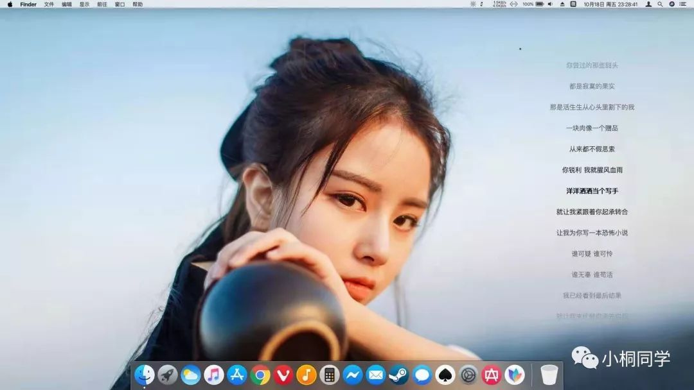
Task: Open the red app icon beside System Preferences
Action: 492,375
